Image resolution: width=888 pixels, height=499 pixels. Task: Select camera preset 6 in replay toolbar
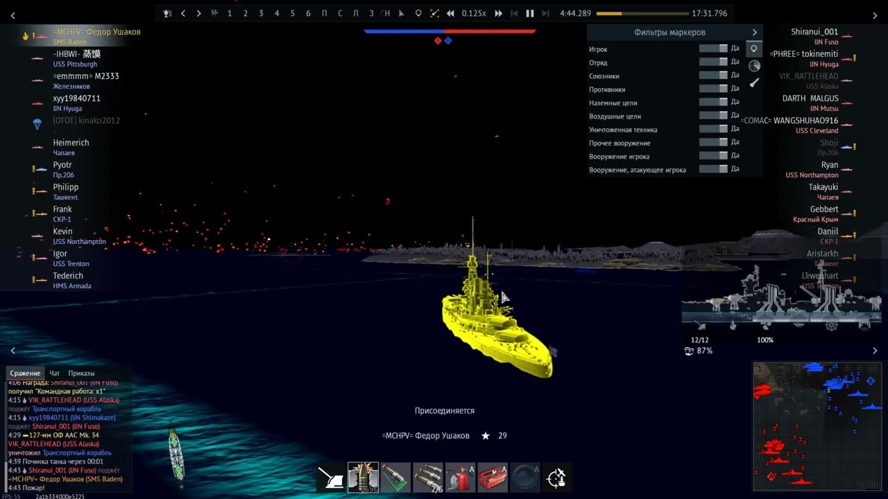pyautogui.click(x=308, y=13)
